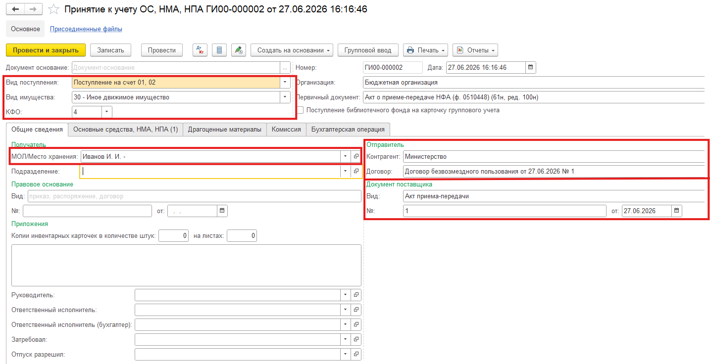Click Документ поставщика Вид field

(x=554, y=196)
